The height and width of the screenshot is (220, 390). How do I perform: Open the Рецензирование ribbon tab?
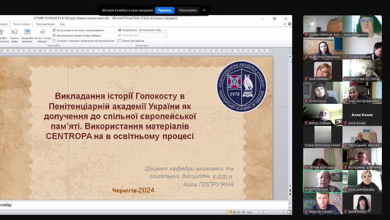point(45,24)
